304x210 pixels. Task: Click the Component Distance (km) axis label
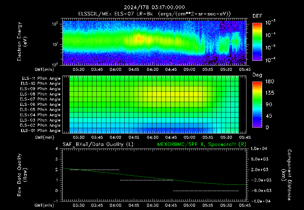[286, 175]
